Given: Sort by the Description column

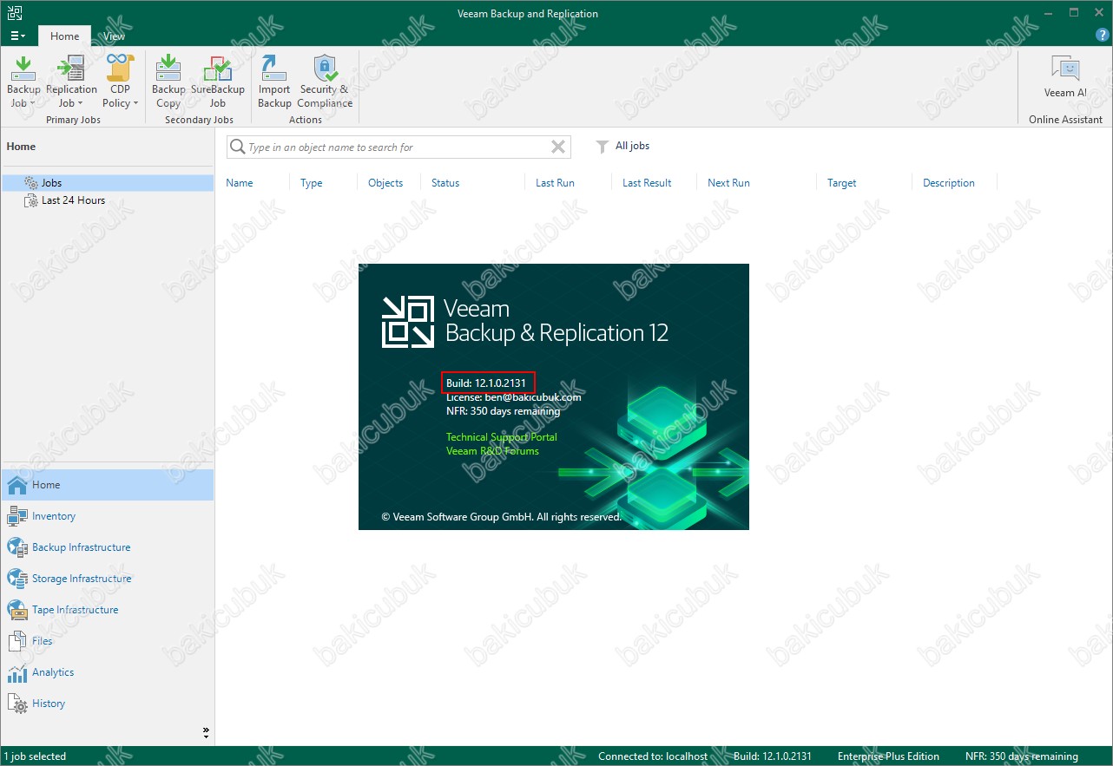Looking at the screenshot, I should coord(948,183).
